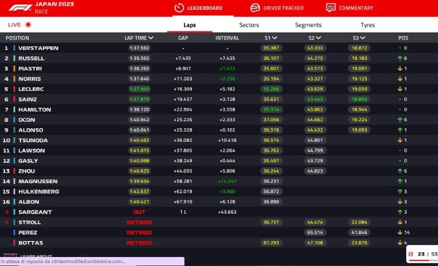438x266 pixels.
Task: Expand the S1 sector column dropdown
Action: [271, 38]
